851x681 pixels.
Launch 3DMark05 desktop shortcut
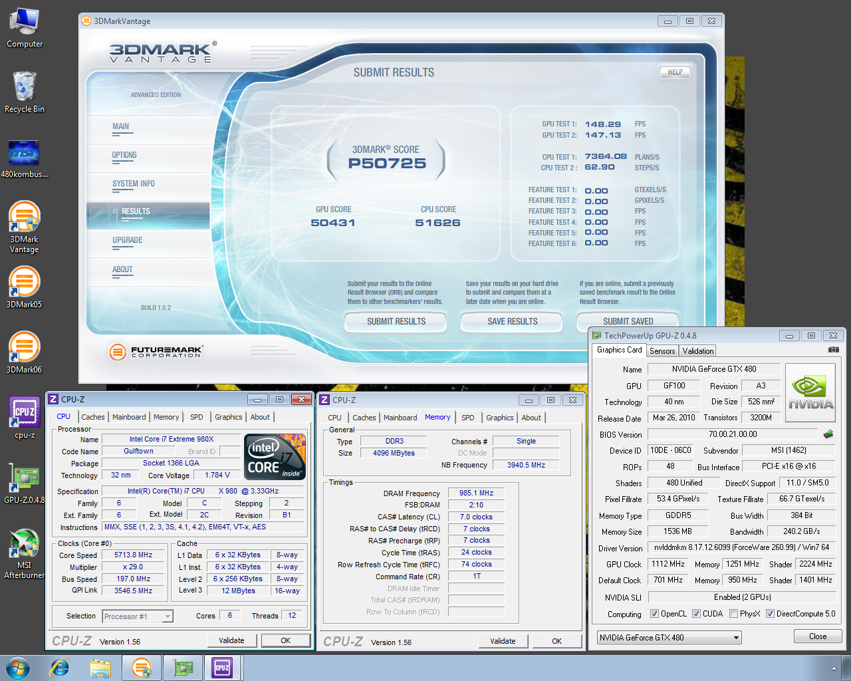(x=25, y=288)
